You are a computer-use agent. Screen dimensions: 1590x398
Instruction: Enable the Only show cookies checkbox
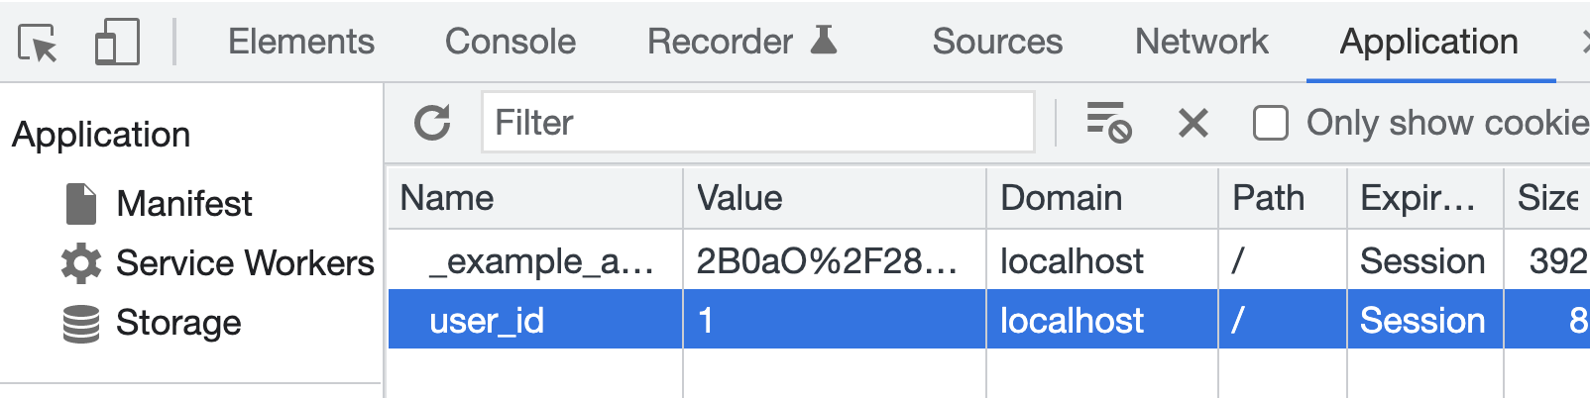point(1271,124)
